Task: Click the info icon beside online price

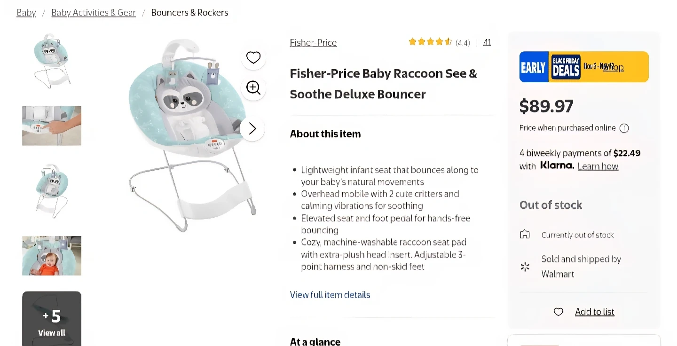Action: pos(624,128)
